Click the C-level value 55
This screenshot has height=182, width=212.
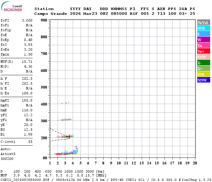(30, 142)
